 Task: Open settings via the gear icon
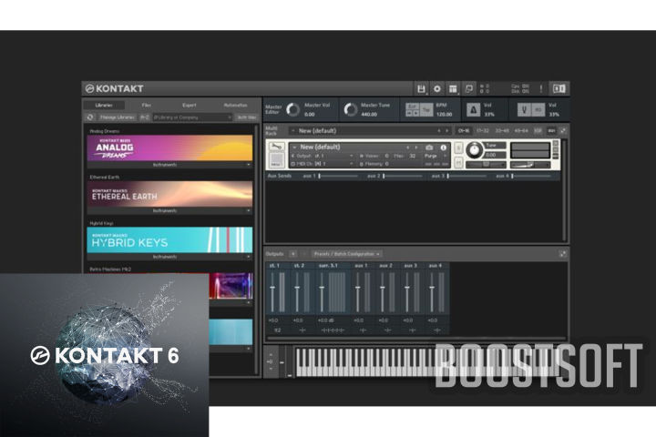(x=437, y=88)
